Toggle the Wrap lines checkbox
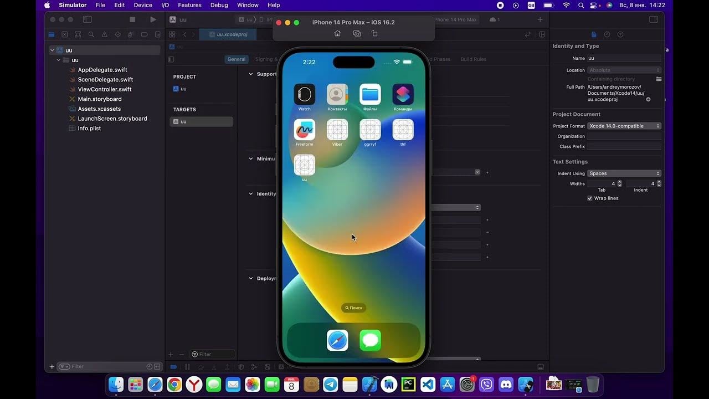Screen dimensions: 709x399 coord(590,198)
